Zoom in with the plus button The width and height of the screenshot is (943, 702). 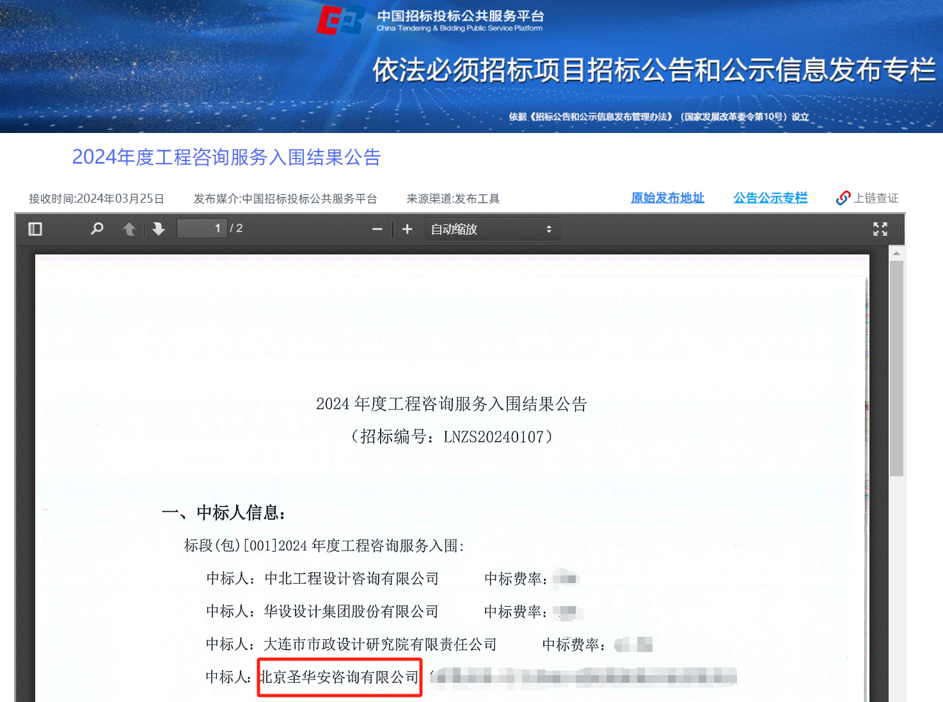click(407, 229)
